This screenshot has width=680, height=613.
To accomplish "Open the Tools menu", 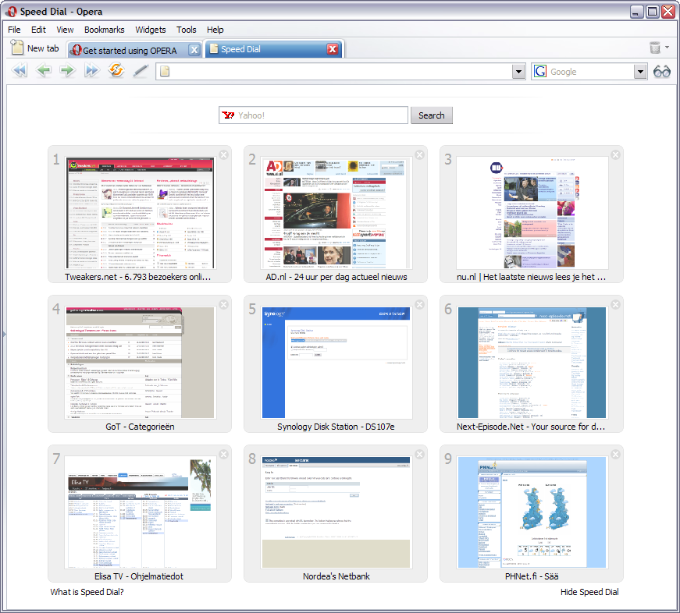I will [x=186, y=30].
